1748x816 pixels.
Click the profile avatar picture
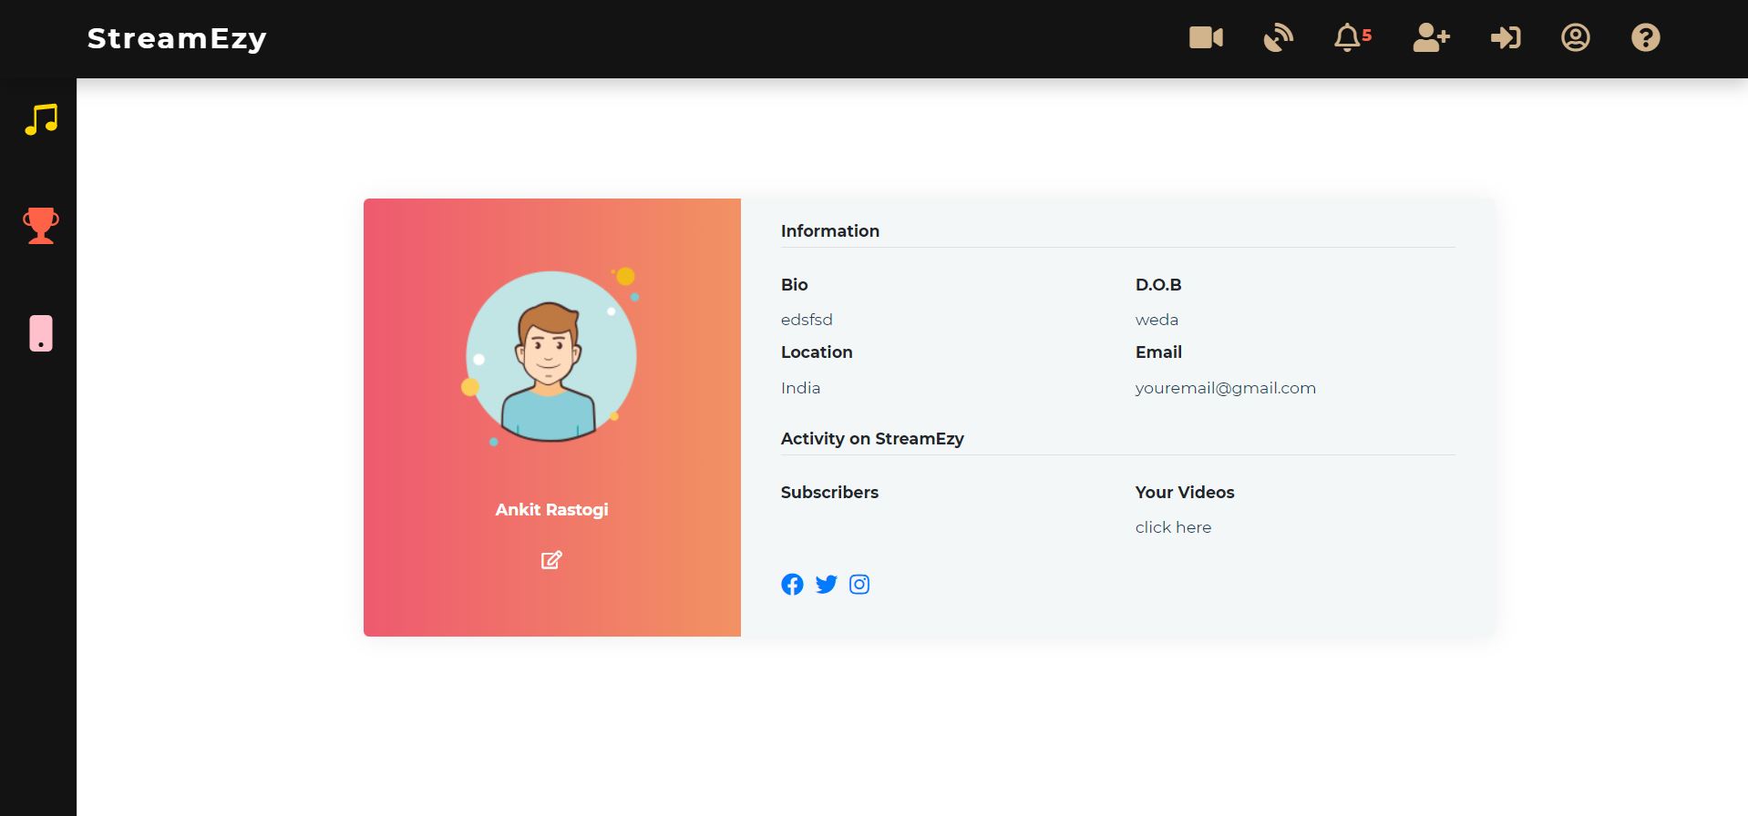tap(551, 356)
